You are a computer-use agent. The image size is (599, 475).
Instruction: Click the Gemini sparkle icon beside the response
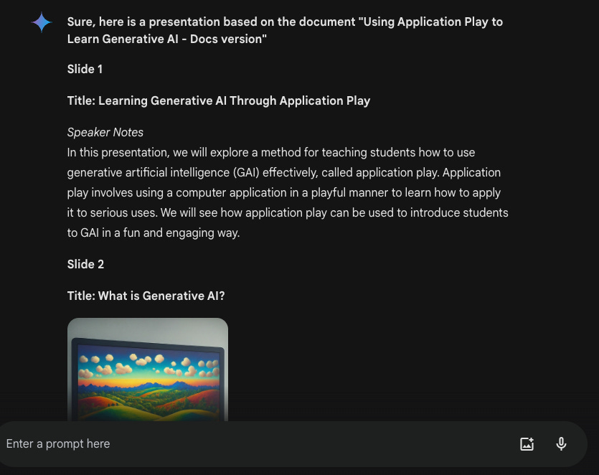click(42, 22)
